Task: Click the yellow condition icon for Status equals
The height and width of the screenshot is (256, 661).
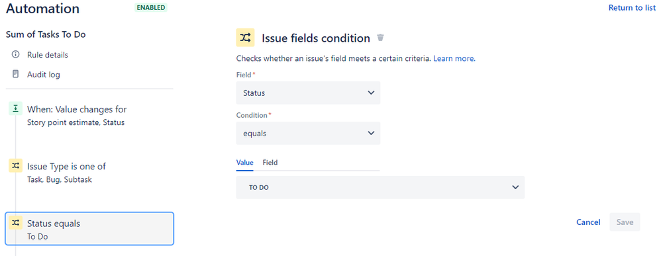Action: (x=16, y=223)
